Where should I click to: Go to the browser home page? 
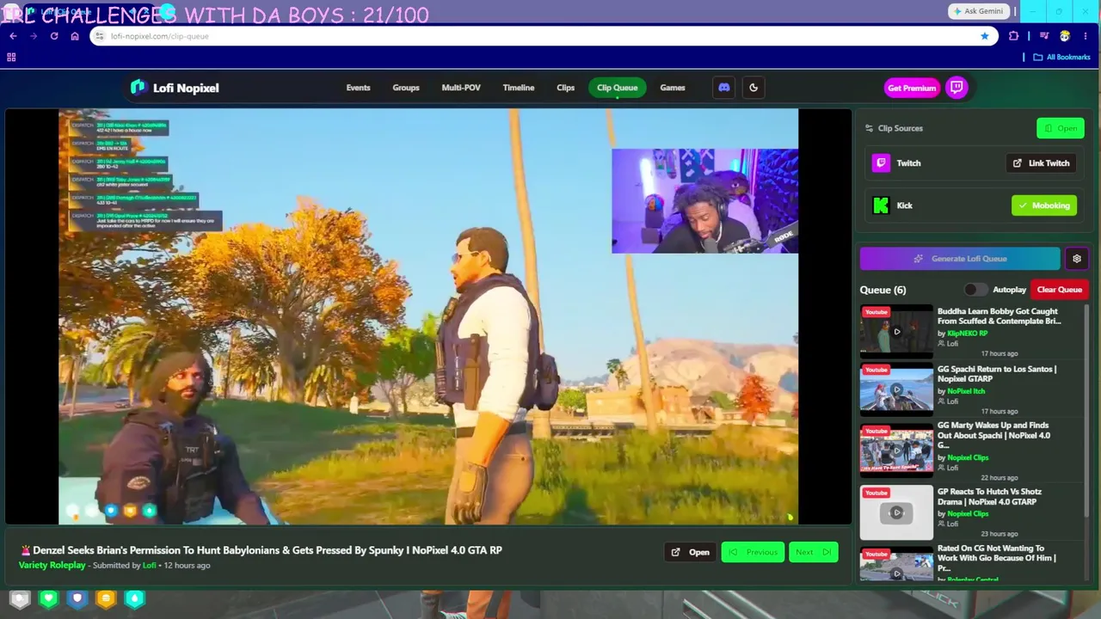75,36
